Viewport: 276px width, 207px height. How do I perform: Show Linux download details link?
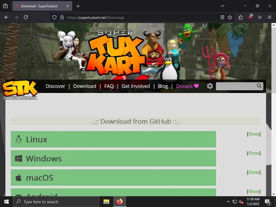coord(254,134)
